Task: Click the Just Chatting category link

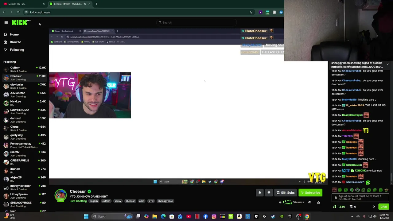Action: (78, 201)
